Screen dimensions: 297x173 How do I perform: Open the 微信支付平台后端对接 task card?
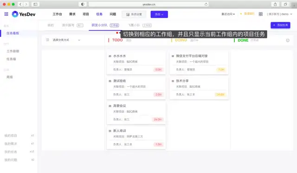click(x=199, y=63)
